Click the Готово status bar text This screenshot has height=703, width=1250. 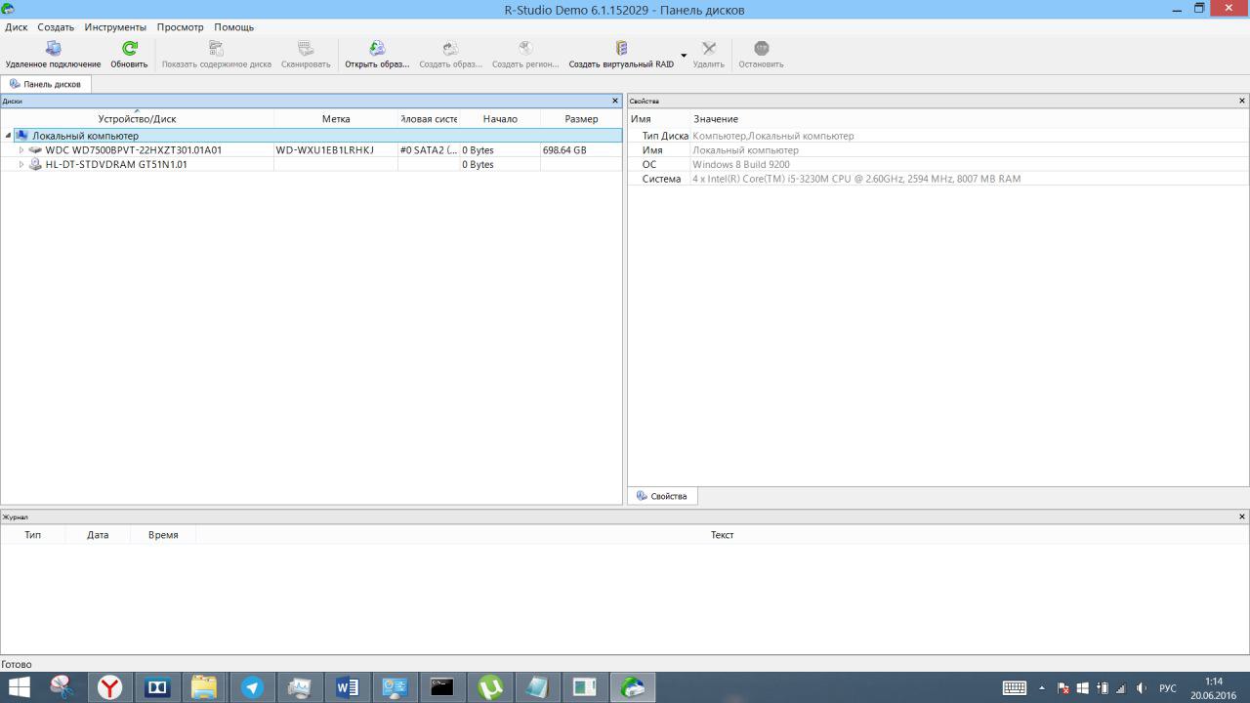[17, 664]
